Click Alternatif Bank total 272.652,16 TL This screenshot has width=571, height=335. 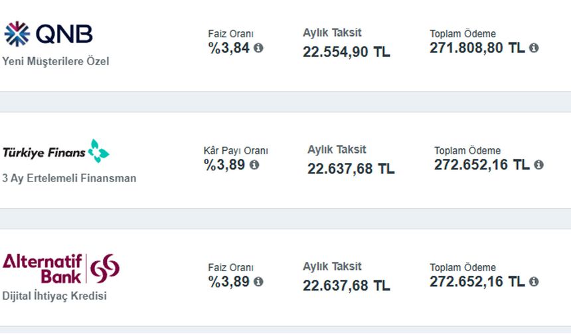click(x=477, y=282)
